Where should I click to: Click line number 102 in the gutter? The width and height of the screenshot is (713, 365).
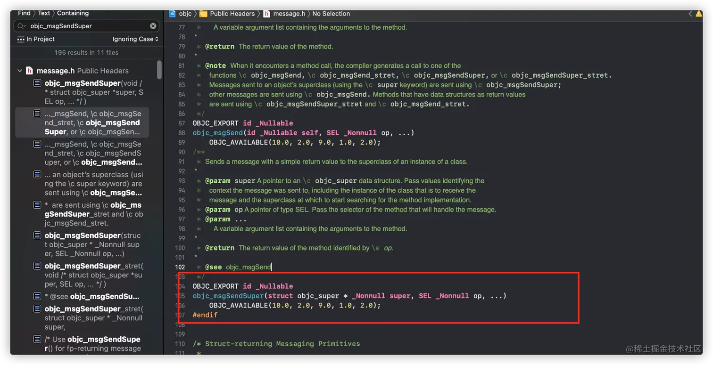pyautogui.click(x=180, y=267)
